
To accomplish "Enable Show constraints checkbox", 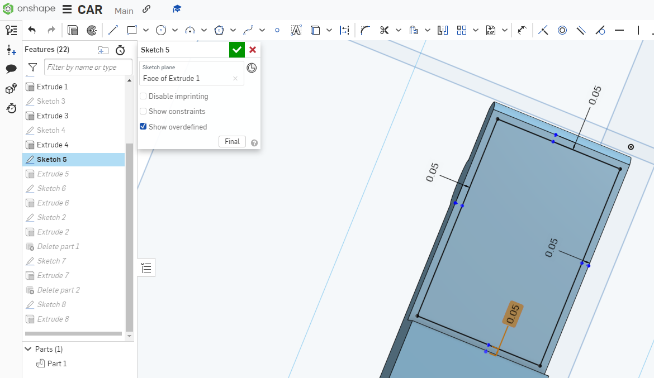I will tap(143, 111).
